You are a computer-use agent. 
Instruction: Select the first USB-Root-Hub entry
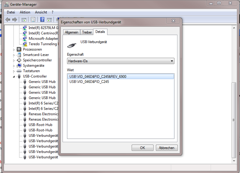40,125
